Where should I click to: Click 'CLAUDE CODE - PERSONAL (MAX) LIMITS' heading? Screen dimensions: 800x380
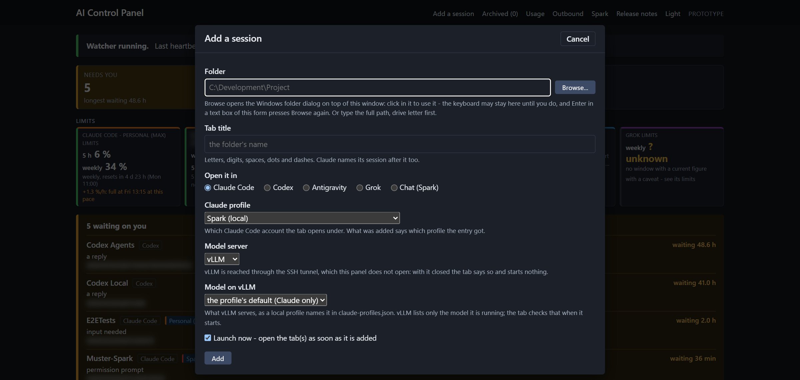pyautogui.click(x=124, y=139)
